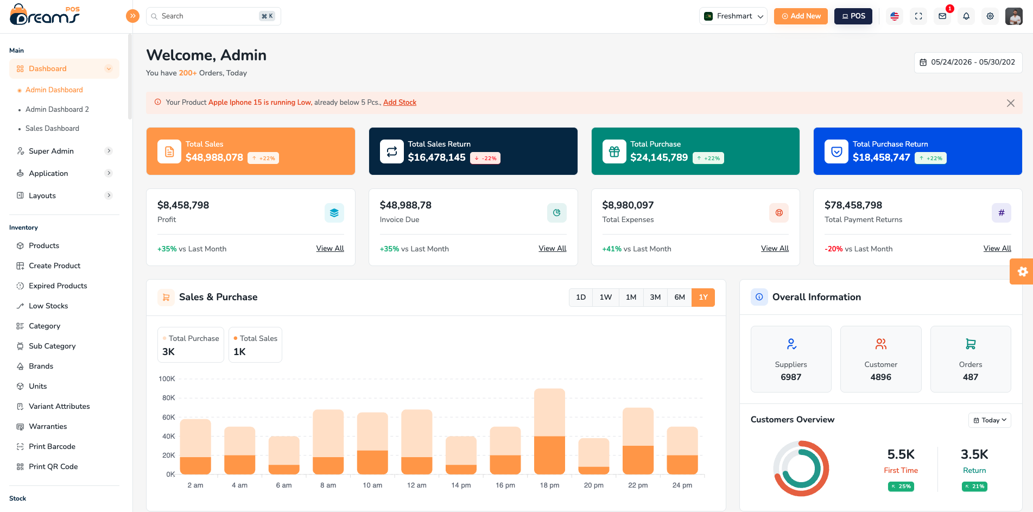The width and height of the screenshot is (1033, 512).
Task: Open the US flag language selector
Action: click(895, 16)
